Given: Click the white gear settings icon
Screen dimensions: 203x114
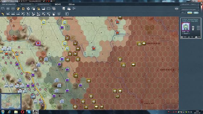Looking at the screenshot, I should click(x=28, y=9).
